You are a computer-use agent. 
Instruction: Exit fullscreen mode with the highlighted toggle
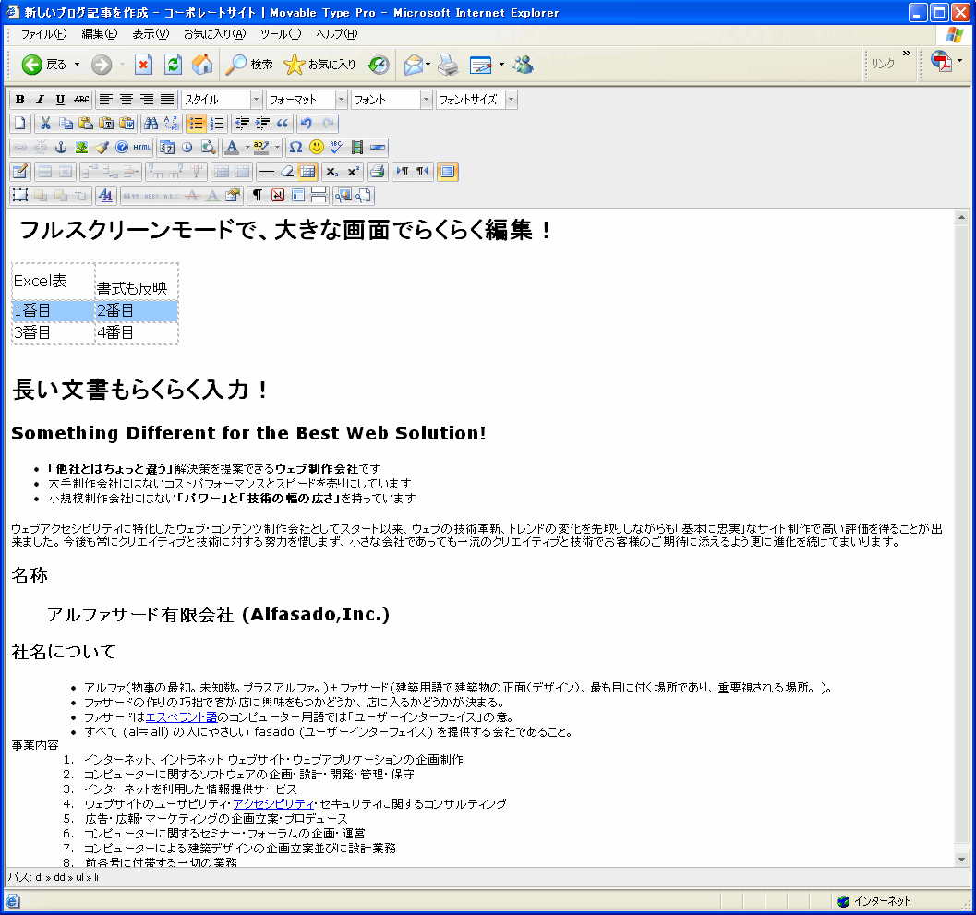pos(448,172)
